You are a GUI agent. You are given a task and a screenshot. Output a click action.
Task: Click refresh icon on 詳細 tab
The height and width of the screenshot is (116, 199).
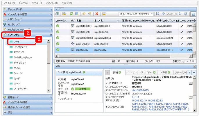point(120,72)
